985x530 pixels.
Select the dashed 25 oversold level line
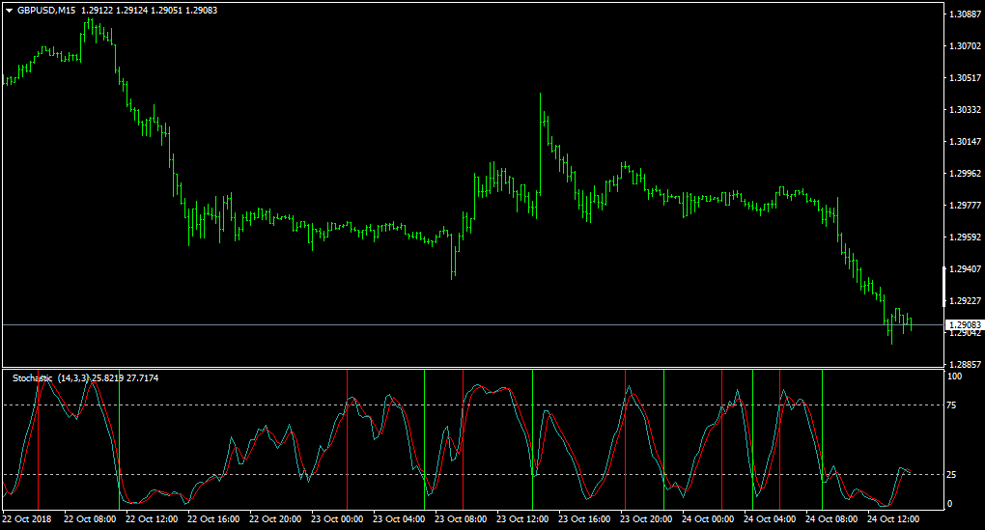472,475
